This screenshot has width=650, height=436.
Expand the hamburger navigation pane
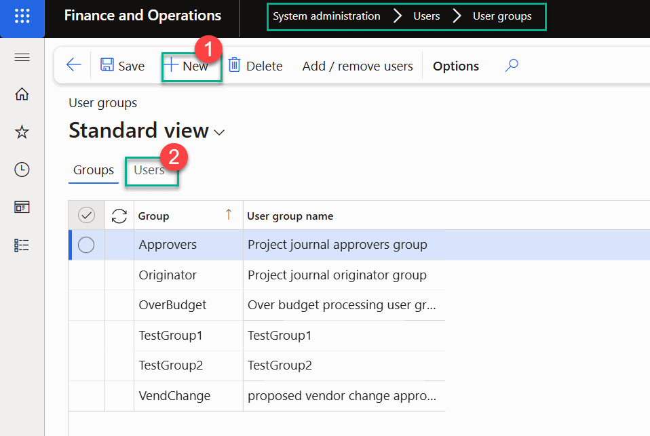[x=22, y=57]
